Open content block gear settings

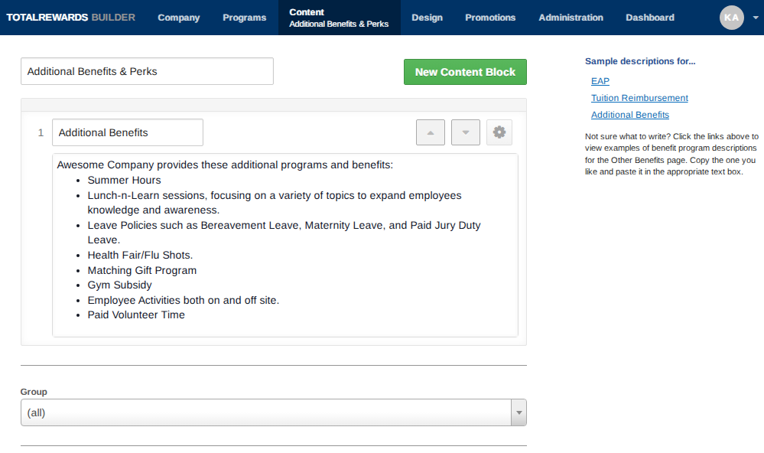coord(499,132)
